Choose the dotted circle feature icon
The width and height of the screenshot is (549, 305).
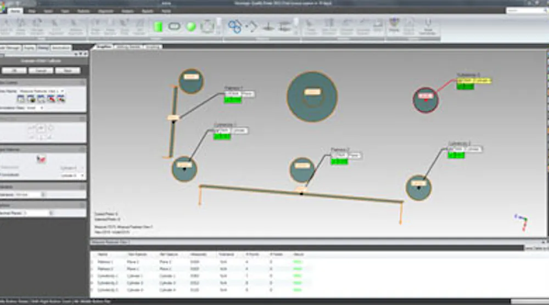tap(208, 26)
